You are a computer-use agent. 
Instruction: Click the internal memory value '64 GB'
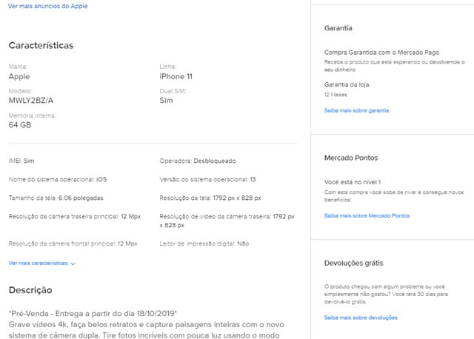point(20,125)
